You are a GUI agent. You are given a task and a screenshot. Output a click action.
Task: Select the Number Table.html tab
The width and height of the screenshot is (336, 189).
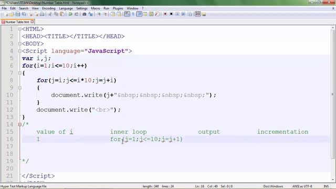[17, 22]
